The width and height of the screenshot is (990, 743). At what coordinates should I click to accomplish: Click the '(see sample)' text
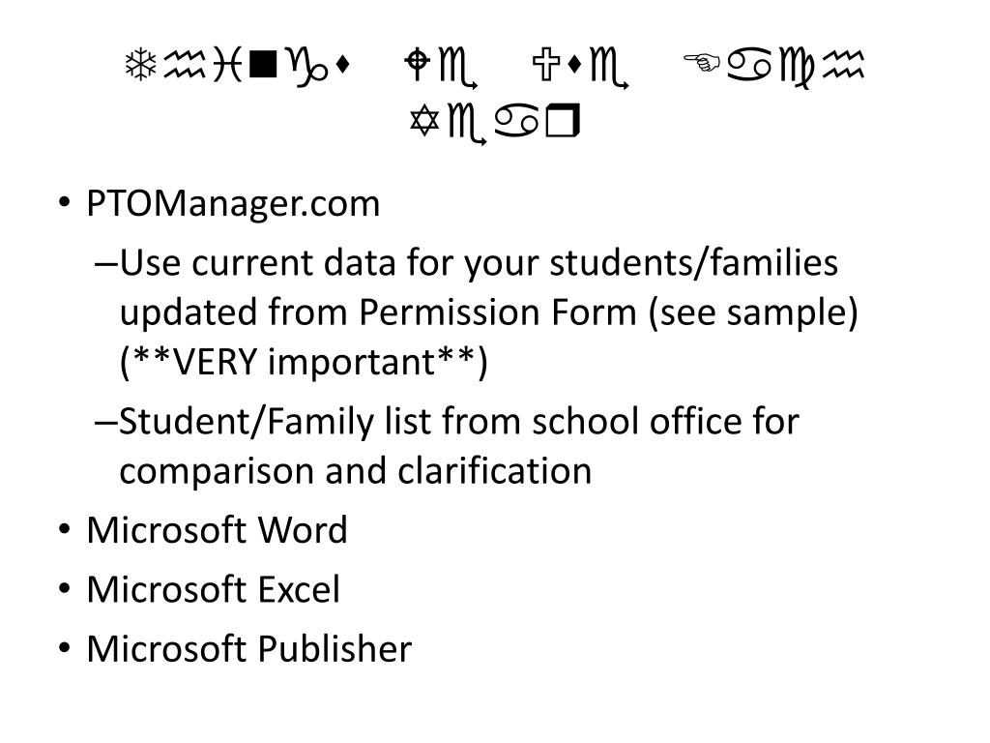(753, 312)
